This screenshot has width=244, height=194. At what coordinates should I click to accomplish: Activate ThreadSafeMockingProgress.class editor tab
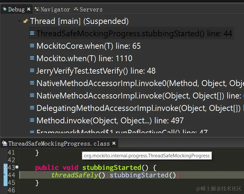click(59, 144)
